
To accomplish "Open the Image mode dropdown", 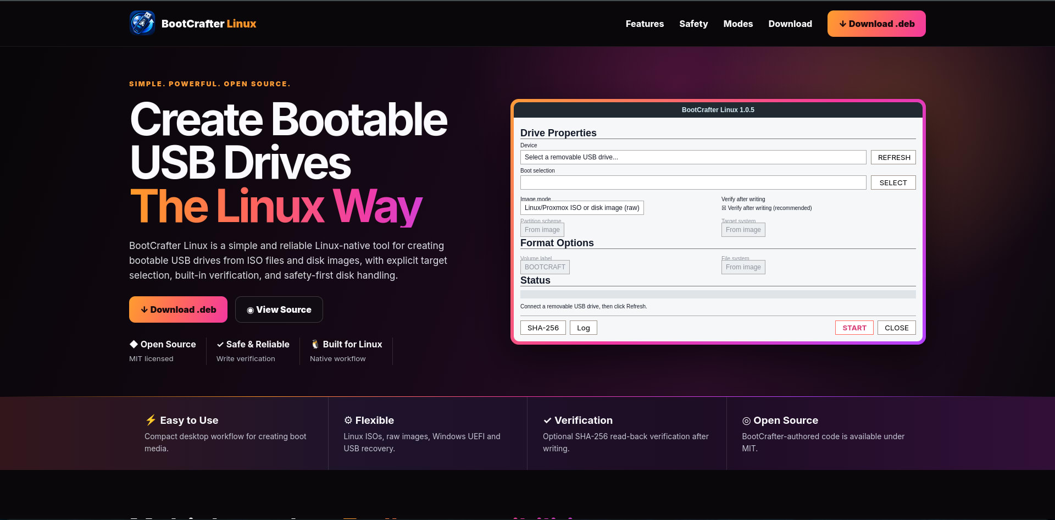I will 582,208.
